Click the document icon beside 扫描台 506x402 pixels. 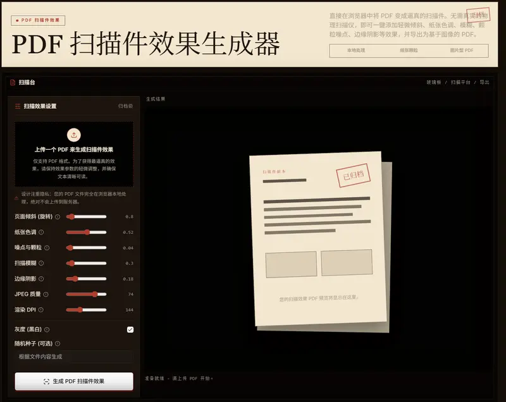13,83
